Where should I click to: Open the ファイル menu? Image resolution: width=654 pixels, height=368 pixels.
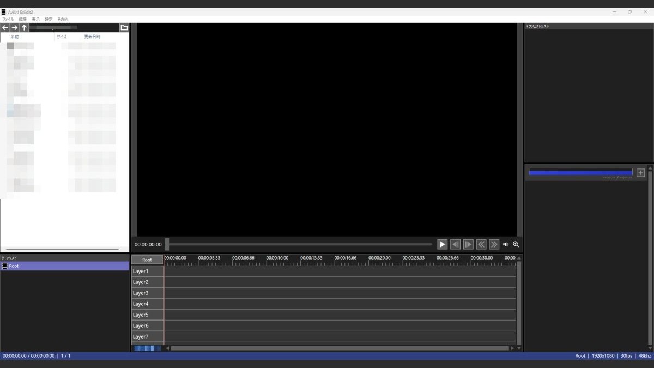point(8,19)
